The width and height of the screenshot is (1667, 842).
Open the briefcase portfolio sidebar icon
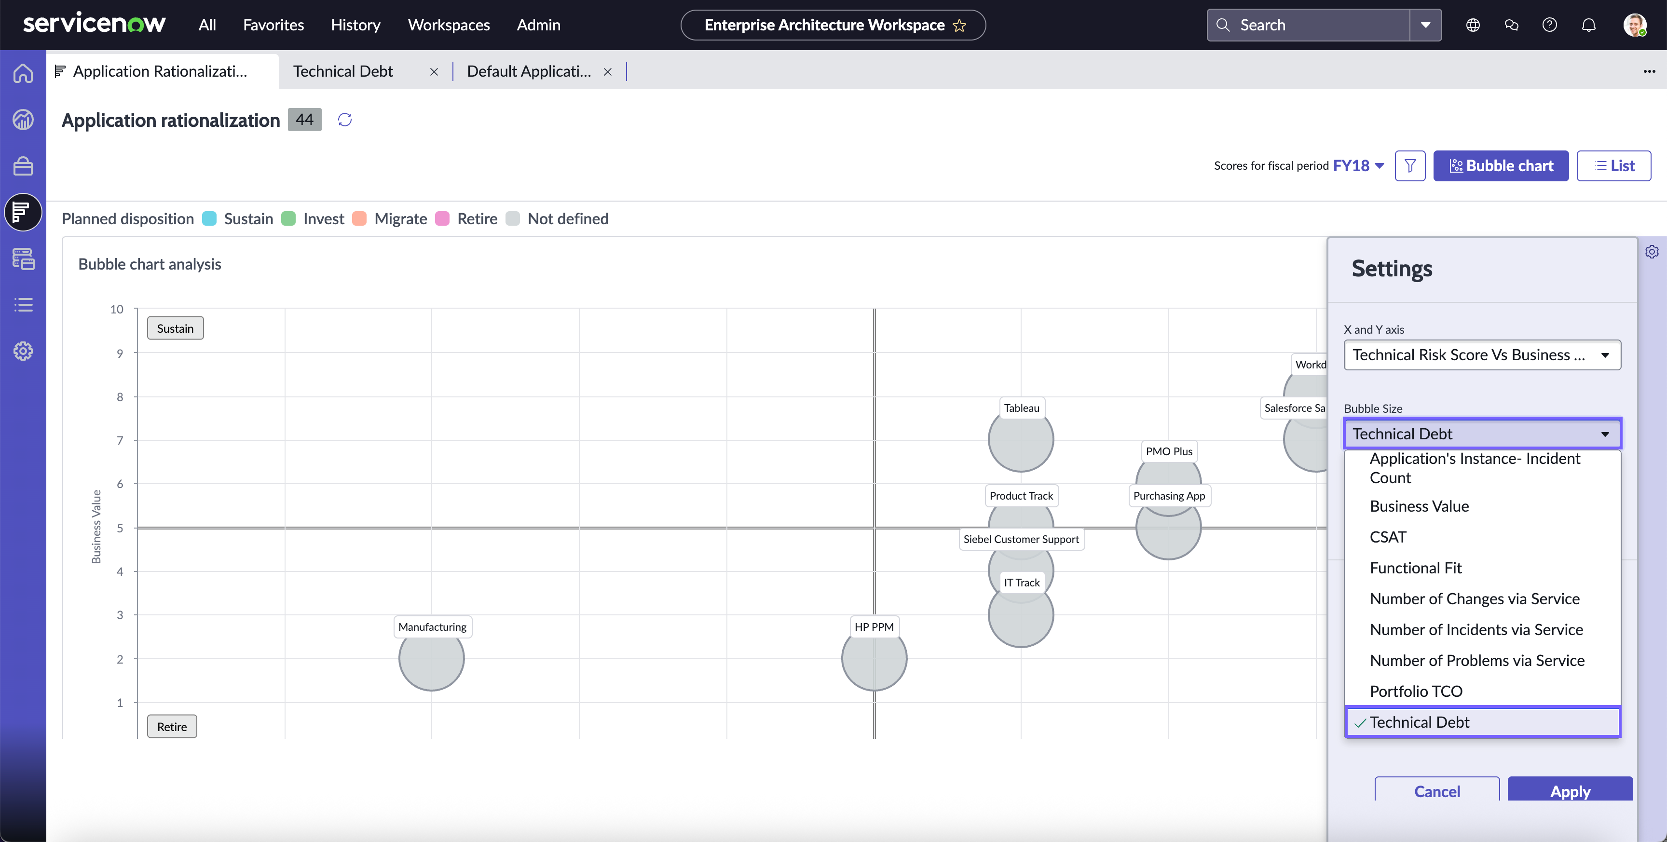click(x=23, y=166)
